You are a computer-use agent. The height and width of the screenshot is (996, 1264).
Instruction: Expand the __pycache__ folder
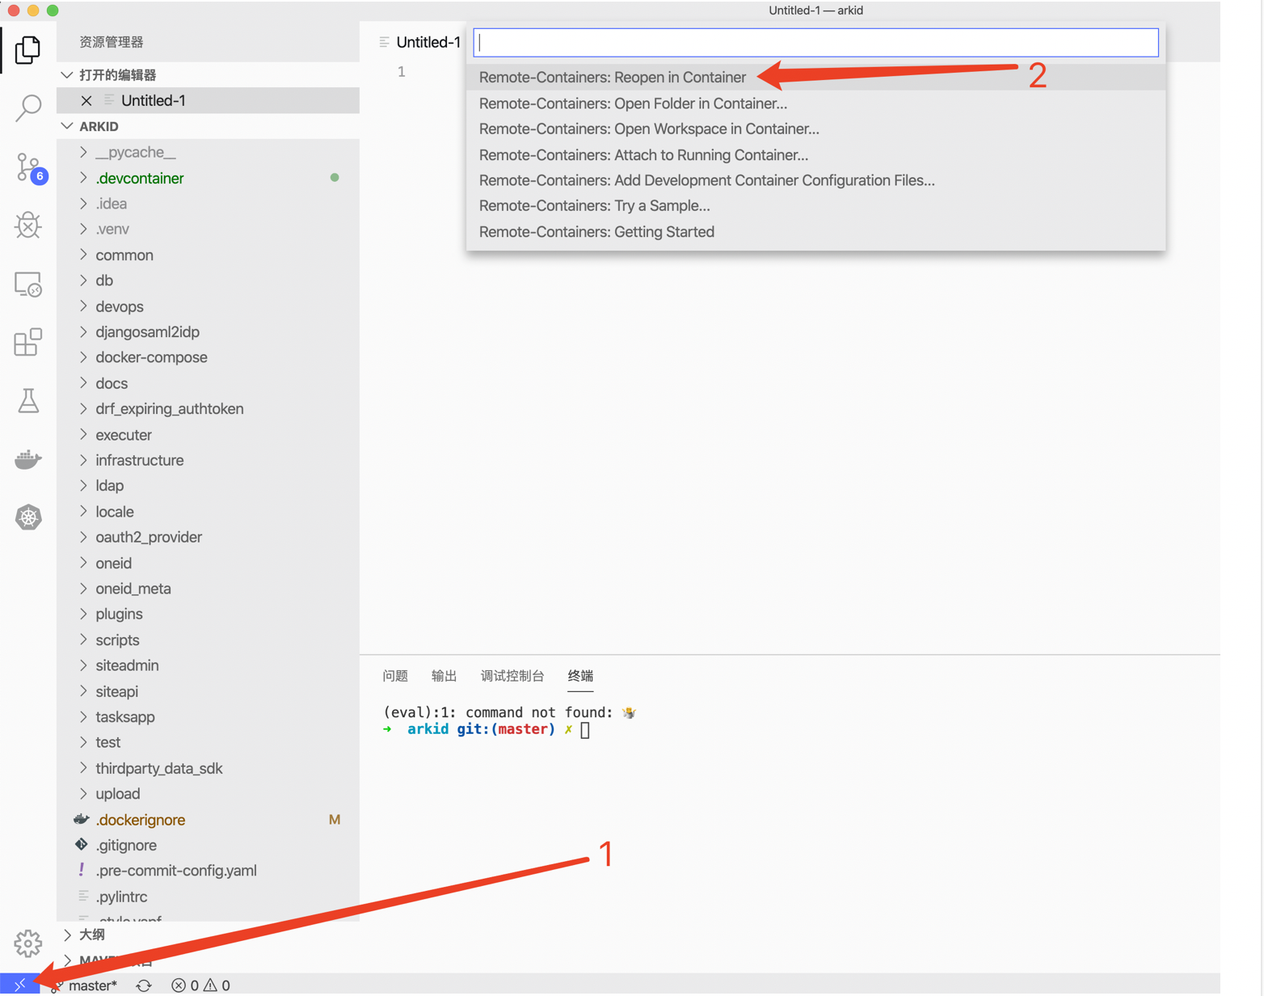208,152
